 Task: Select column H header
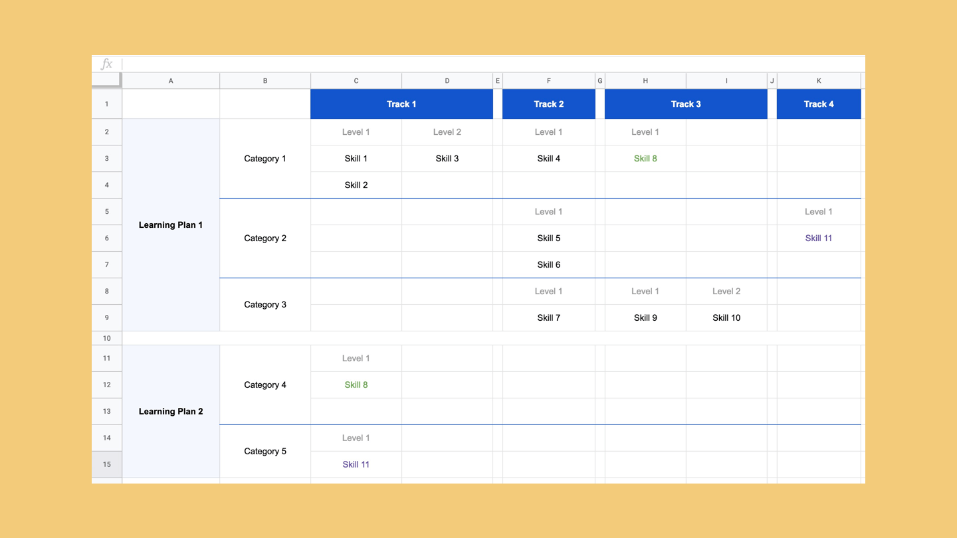pos(645,81)
